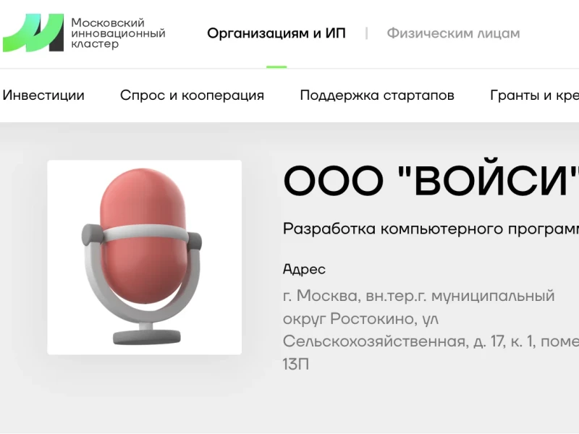Click the address line mentioning округ Ростокино

(x=360, y=319)
